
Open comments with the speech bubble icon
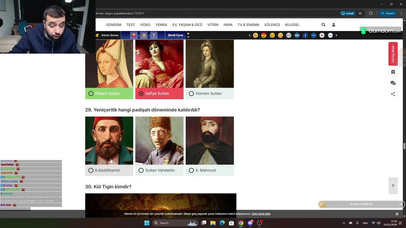tap(393, 83)
